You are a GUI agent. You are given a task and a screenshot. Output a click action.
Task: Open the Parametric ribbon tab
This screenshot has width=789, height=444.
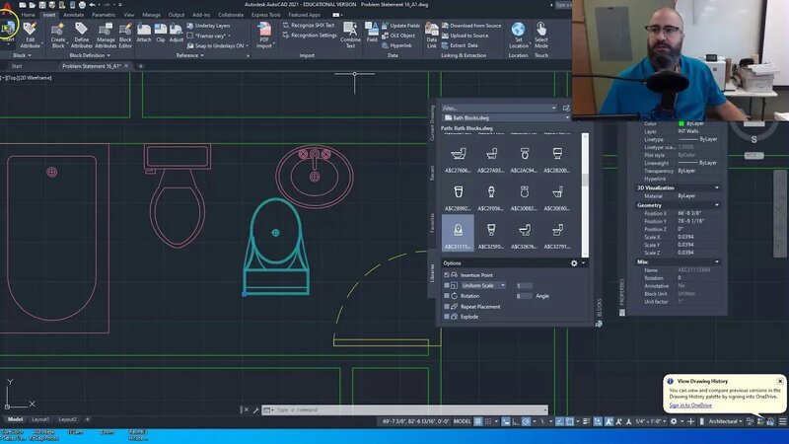[104, 15]
